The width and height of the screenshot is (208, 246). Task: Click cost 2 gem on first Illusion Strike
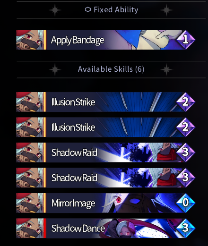pyautogui.click(x=186, y=102)
